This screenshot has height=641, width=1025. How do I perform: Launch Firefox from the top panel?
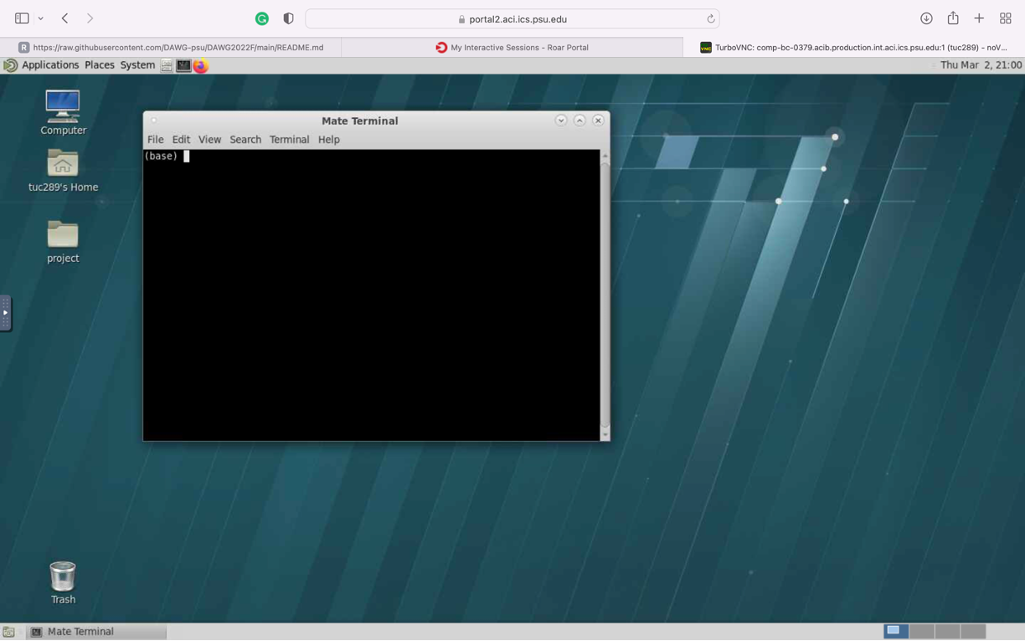point(201,65)
